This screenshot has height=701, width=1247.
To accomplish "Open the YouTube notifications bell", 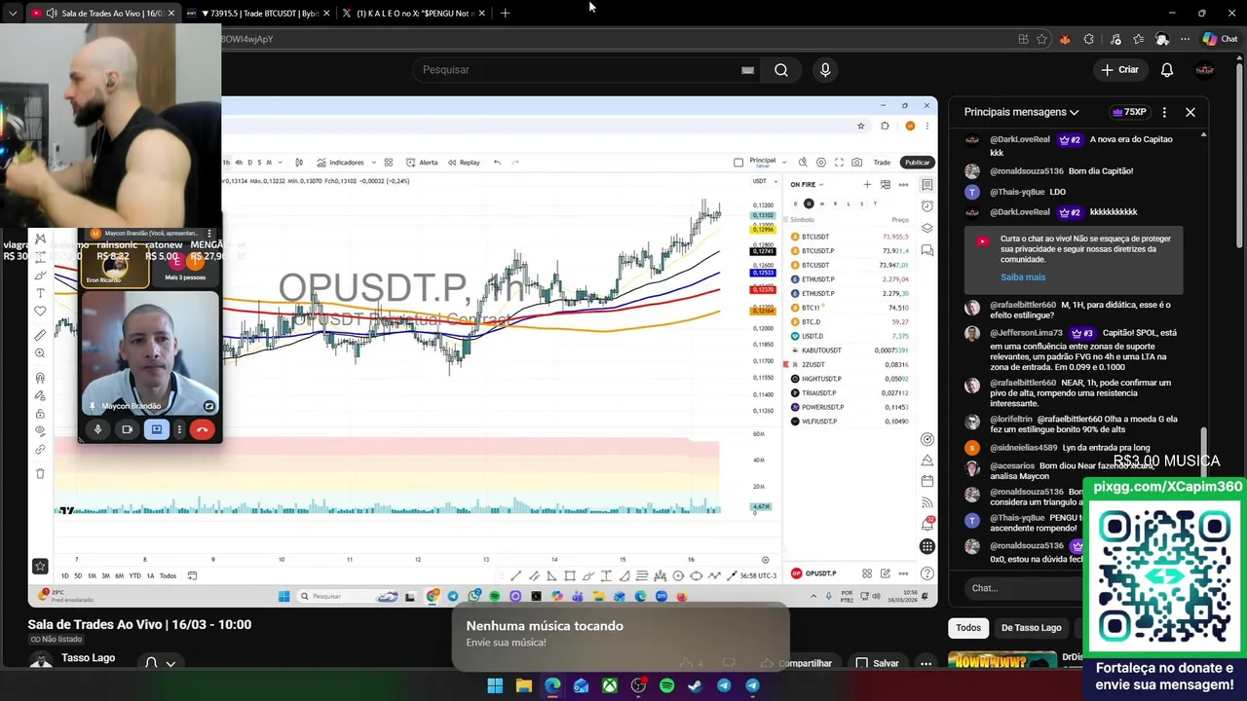I will pyautogui.click(x=1167, y=70).
